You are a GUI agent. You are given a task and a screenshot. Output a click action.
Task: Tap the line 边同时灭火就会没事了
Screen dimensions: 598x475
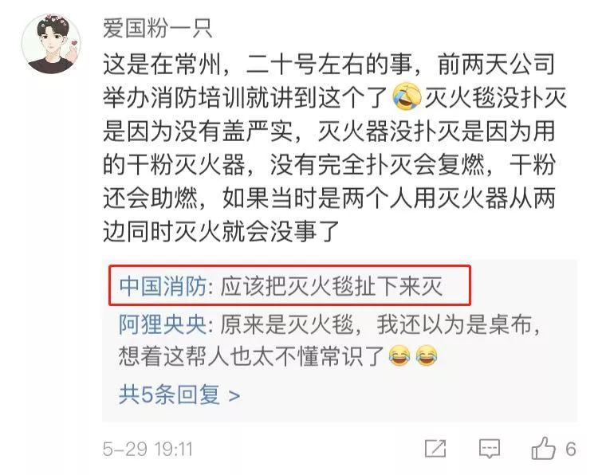pos(221,231)
